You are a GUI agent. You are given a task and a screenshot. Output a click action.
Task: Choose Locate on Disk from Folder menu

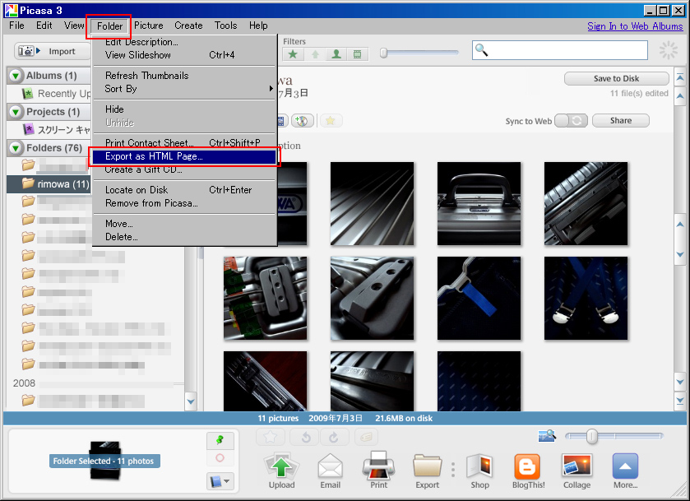(x=137, y=190)
